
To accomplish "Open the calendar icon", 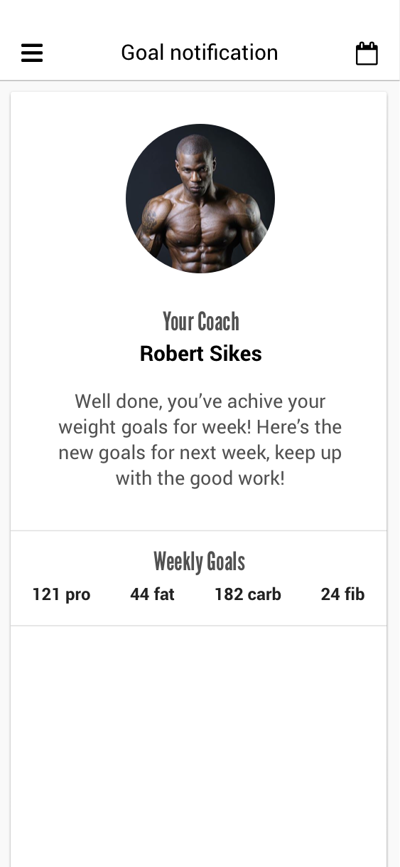I will 367,53.
